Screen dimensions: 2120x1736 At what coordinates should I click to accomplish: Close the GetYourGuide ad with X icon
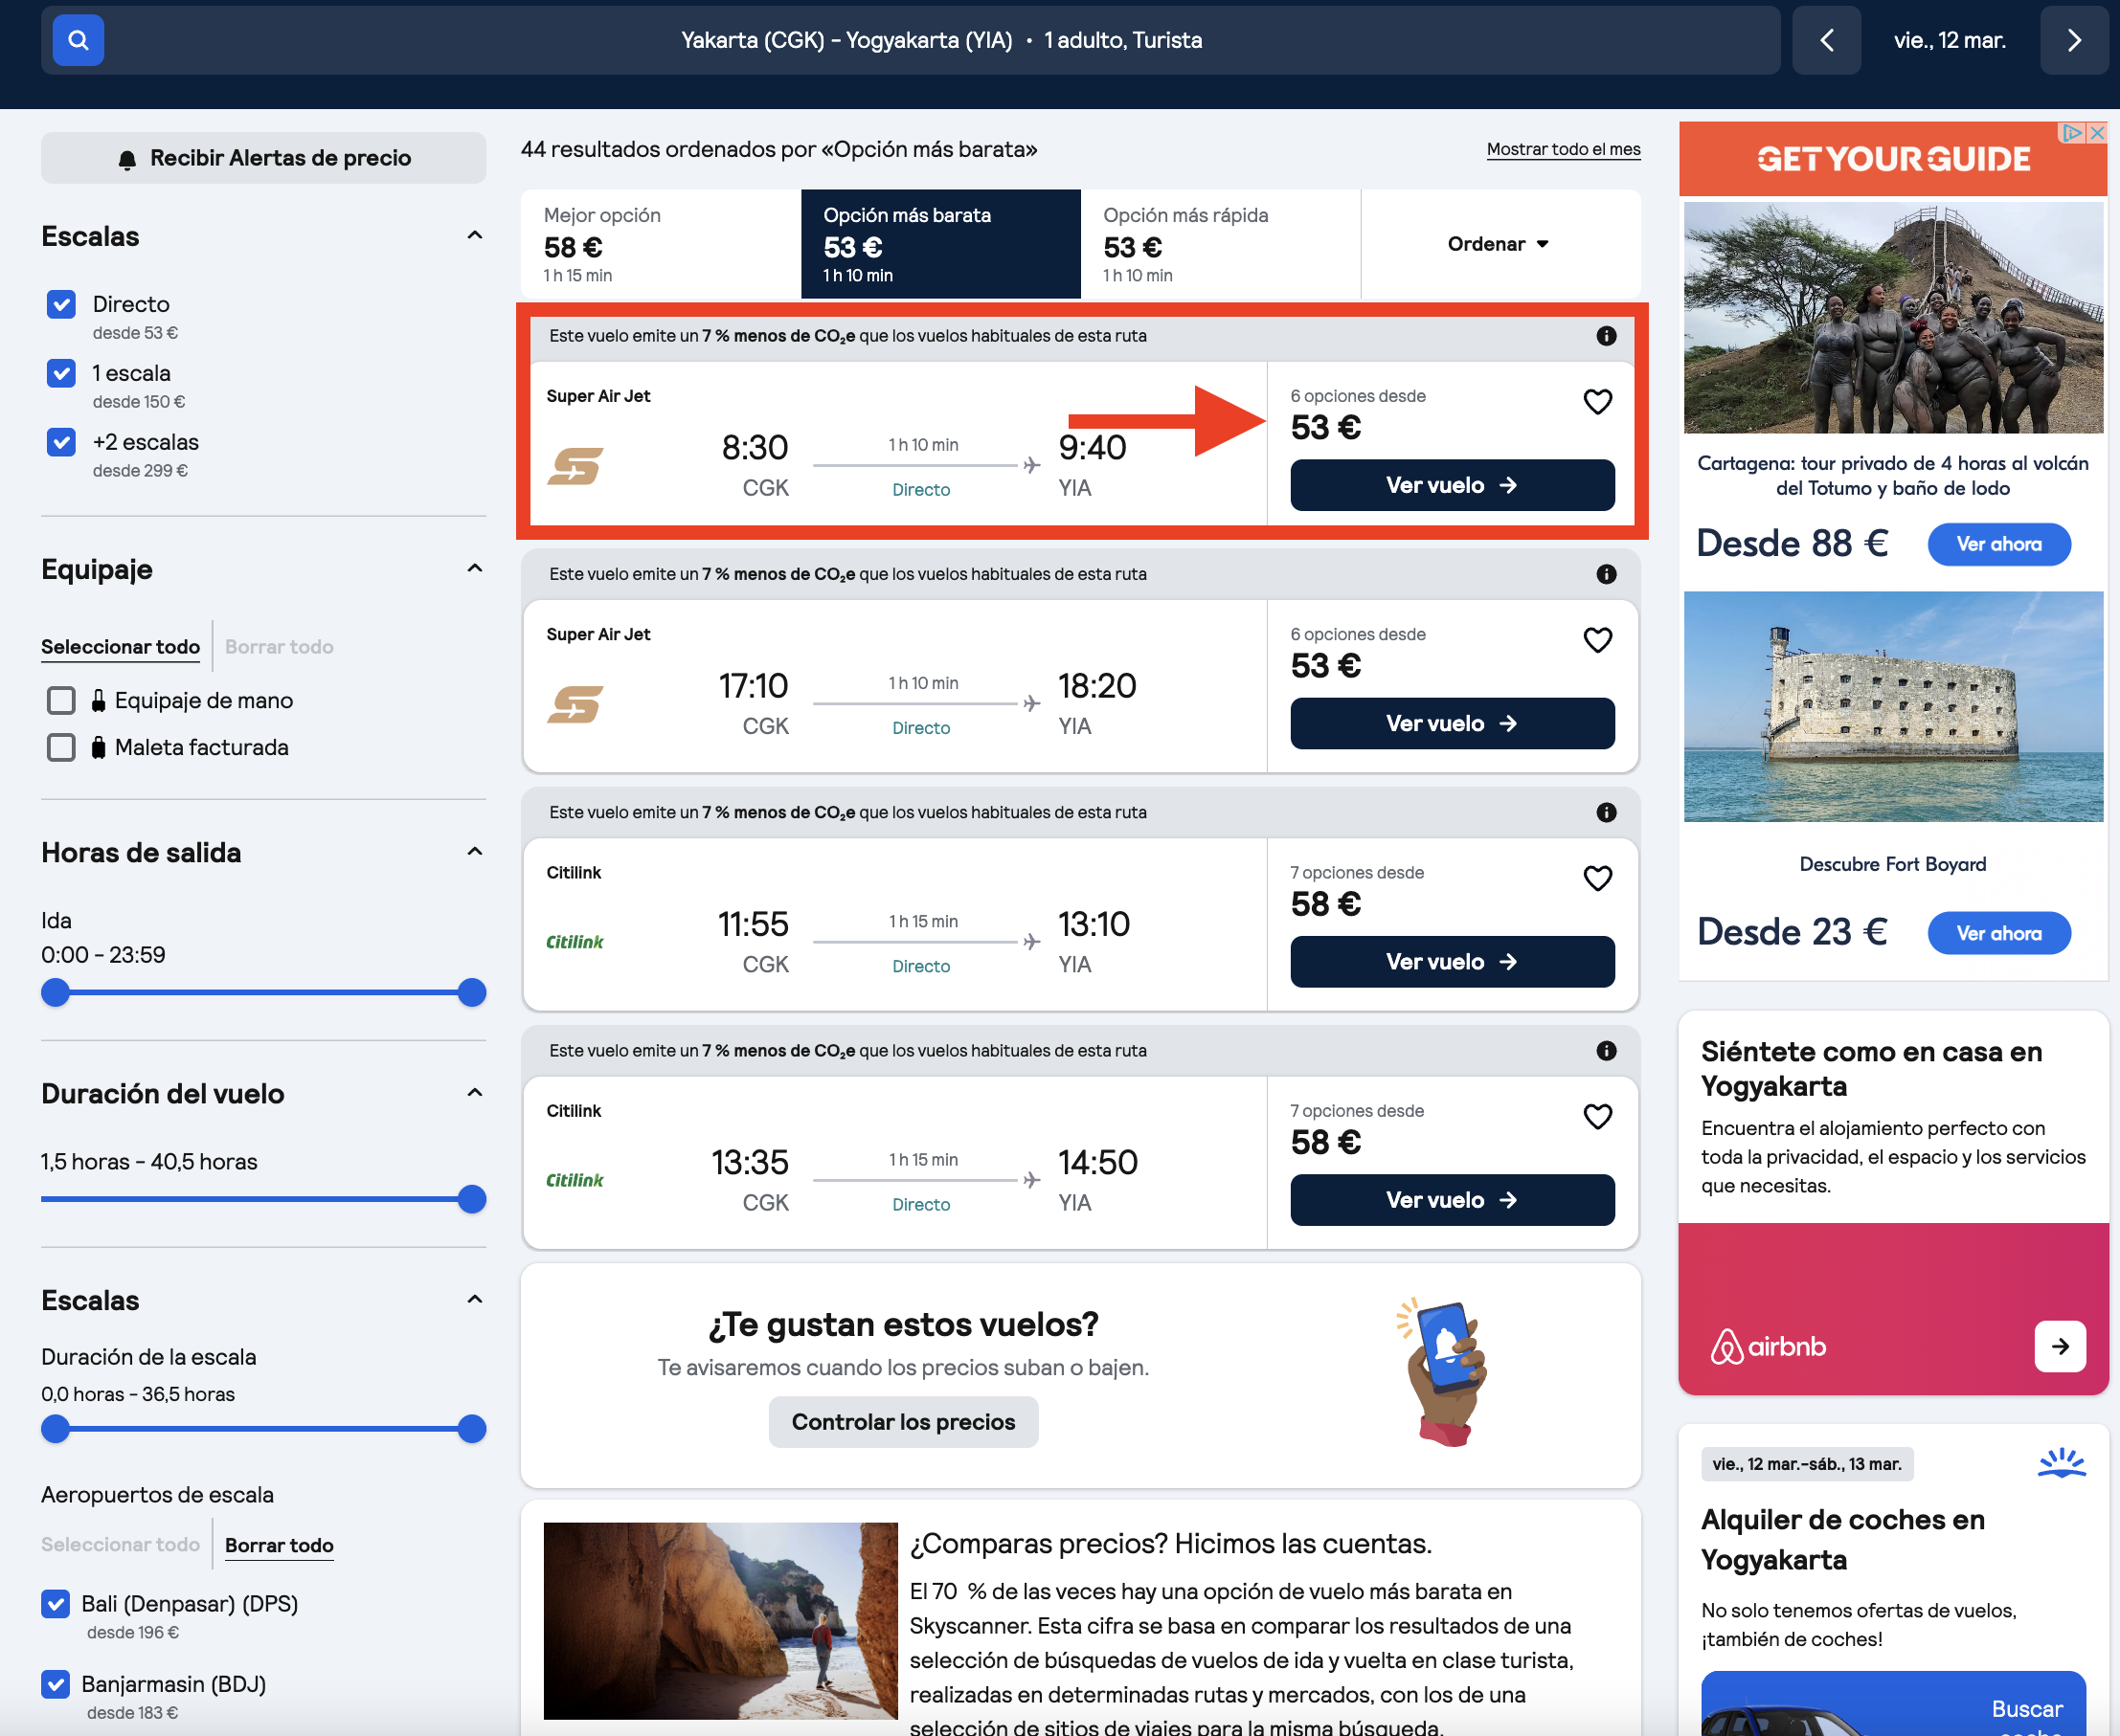pyautogui.click(x=2098, y=132)
